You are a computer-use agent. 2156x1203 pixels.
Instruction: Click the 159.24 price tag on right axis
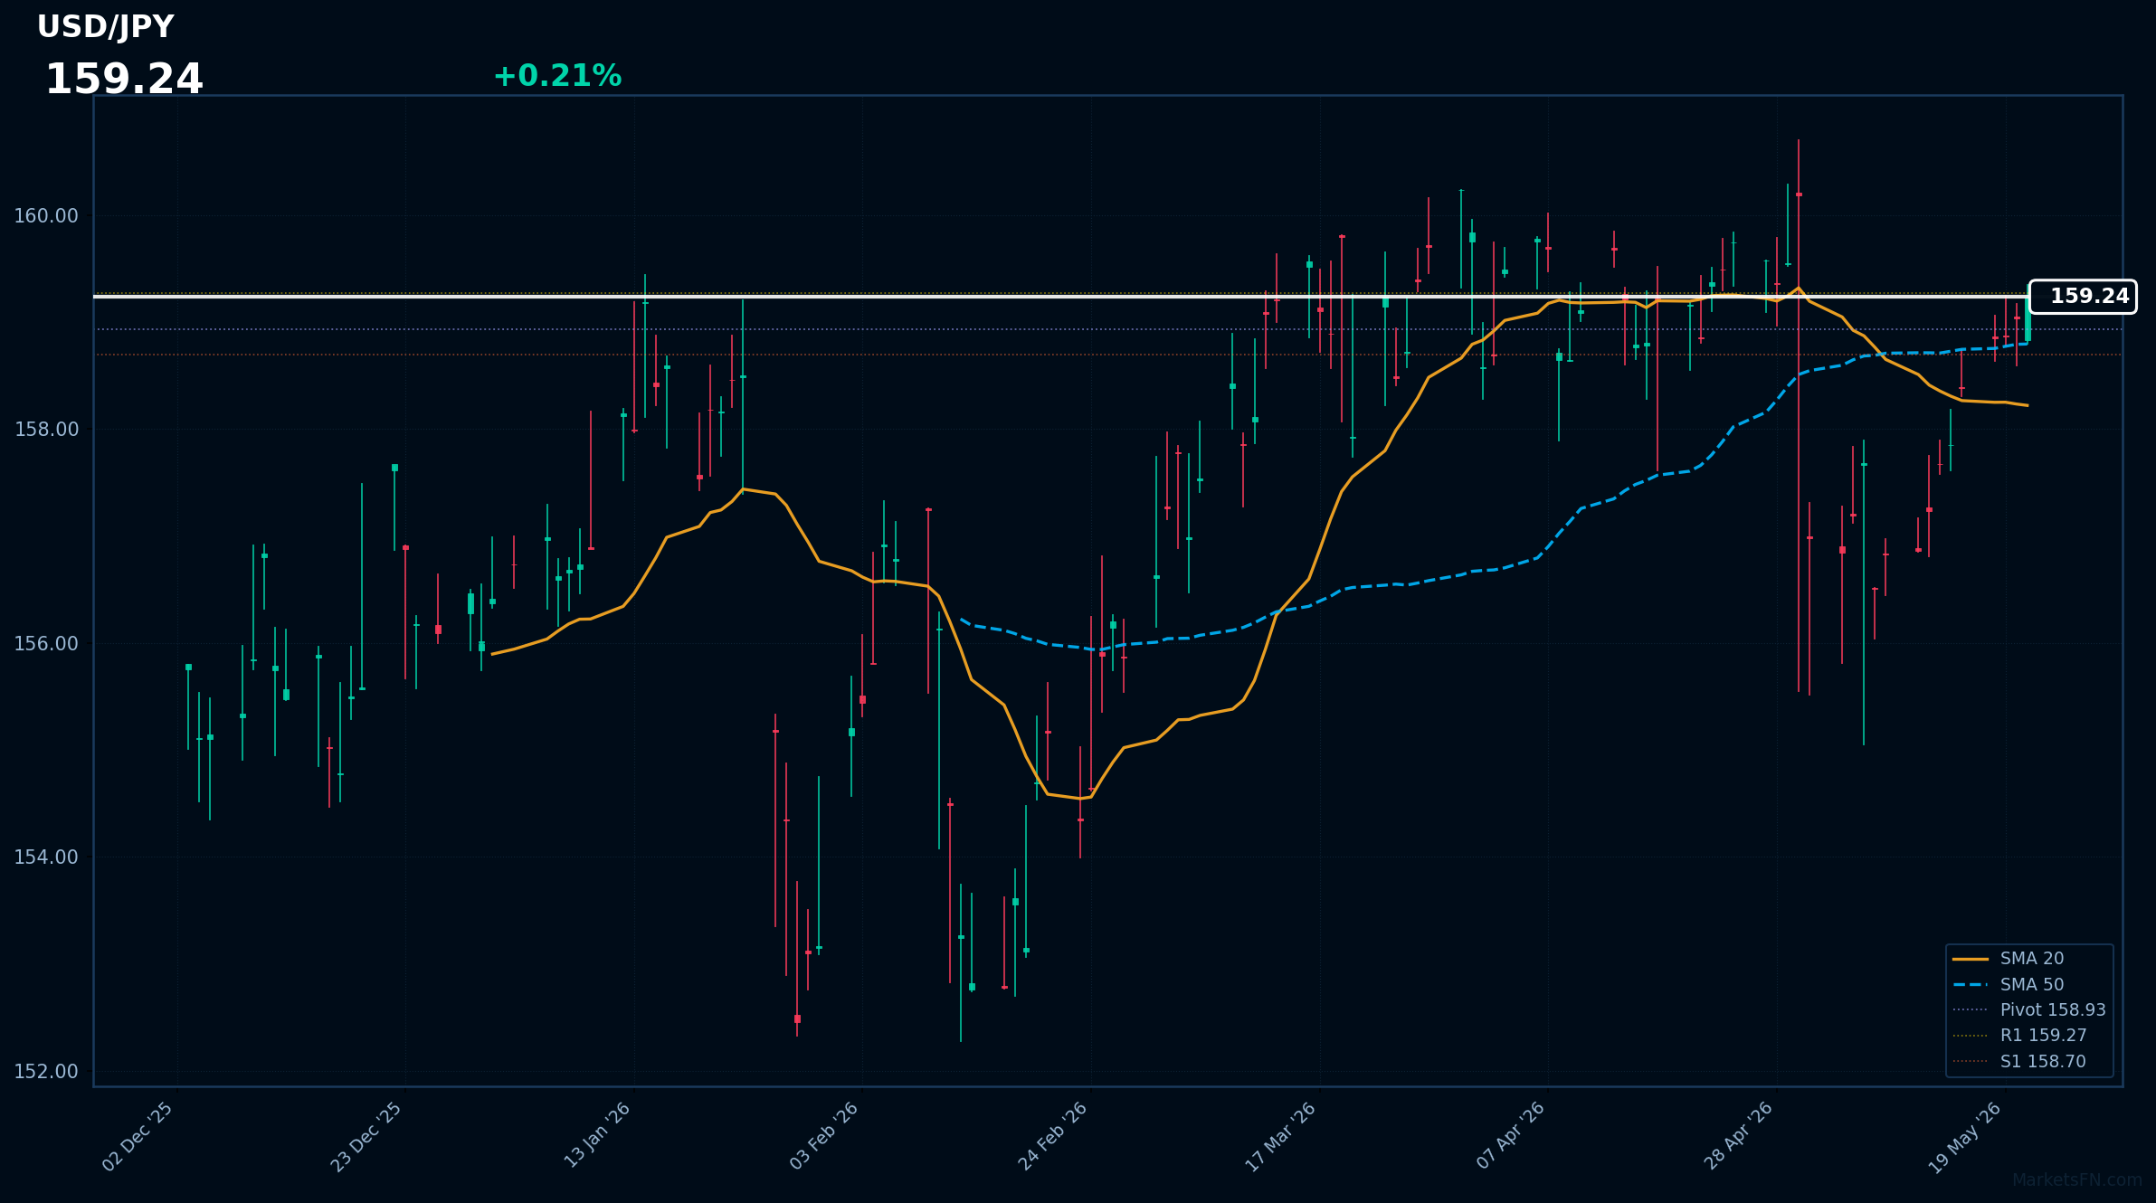[2083, 297]
